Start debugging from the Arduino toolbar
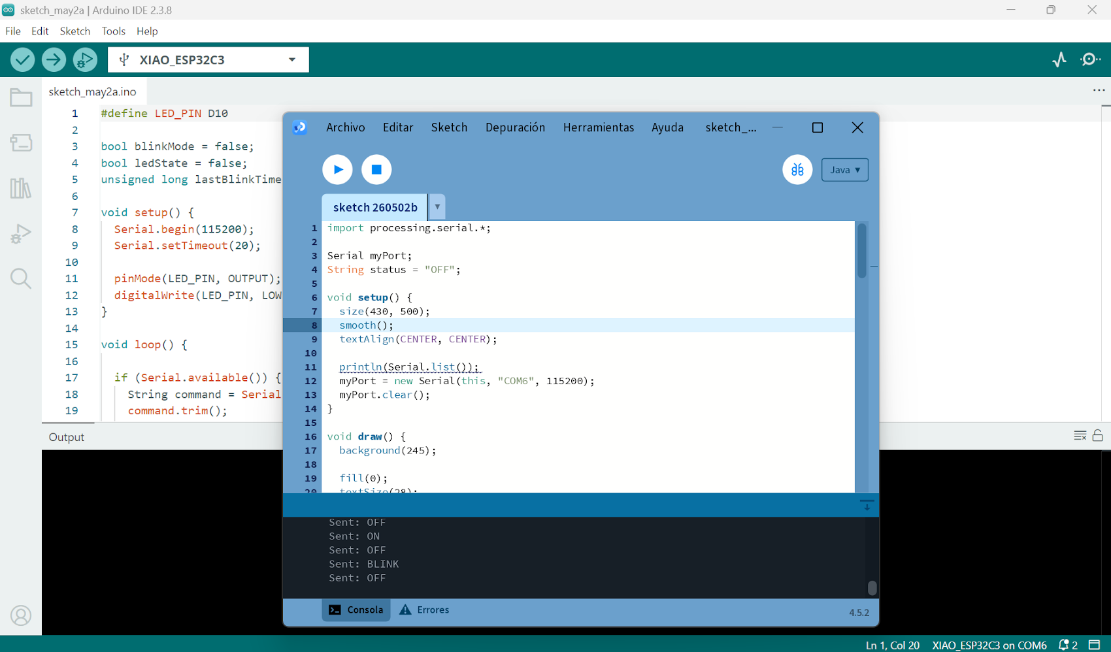Screen dimensions: 1111x652 click(x=85, y=60)
